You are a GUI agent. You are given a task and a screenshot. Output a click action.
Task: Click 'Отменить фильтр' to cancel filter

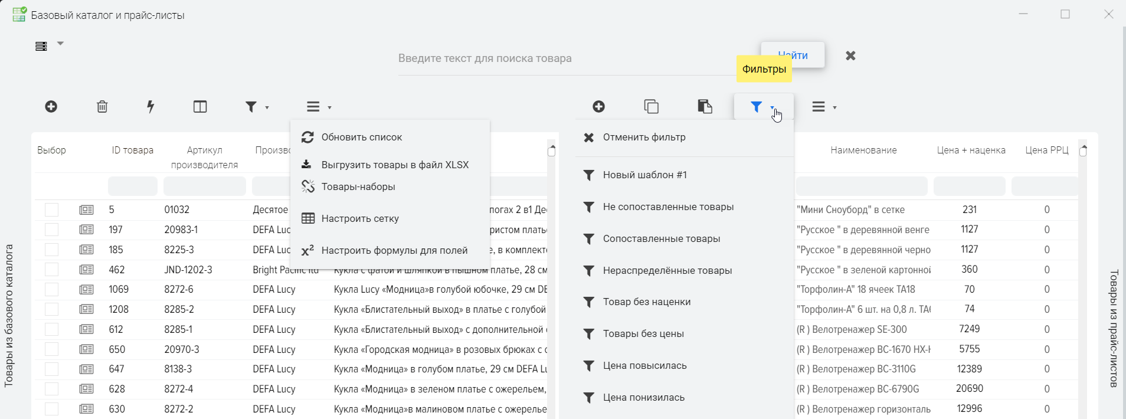(644, 138)
